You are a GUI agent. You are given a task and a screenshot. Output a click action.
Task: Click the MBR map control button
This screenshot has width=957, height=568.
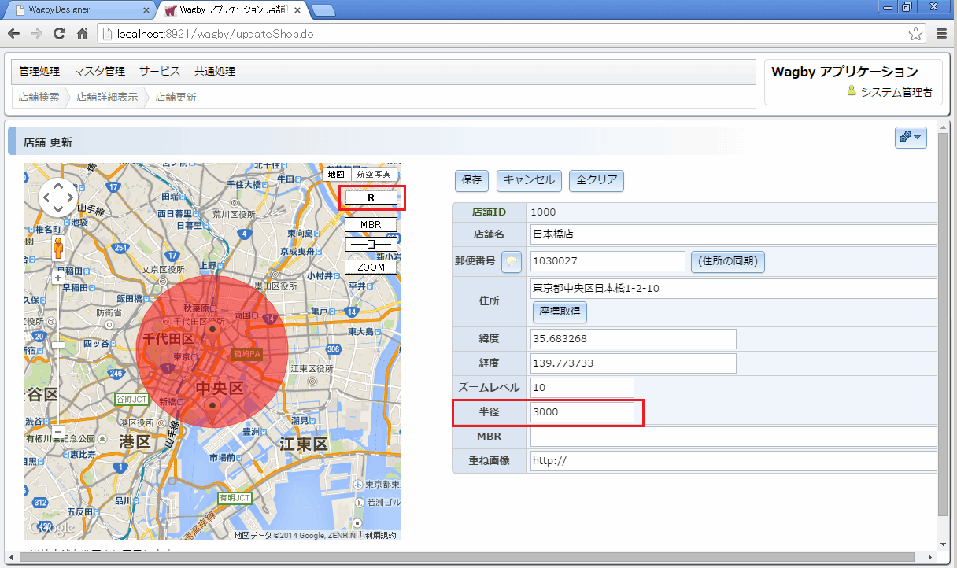pos(371,224)
